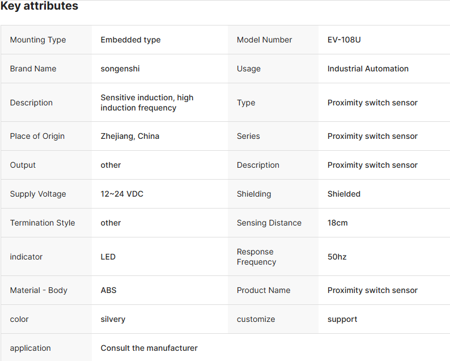This screenshot has height=361, width=450.
Task: Select the "Embedded type" mounting value
Action: (x=130, y=40)
